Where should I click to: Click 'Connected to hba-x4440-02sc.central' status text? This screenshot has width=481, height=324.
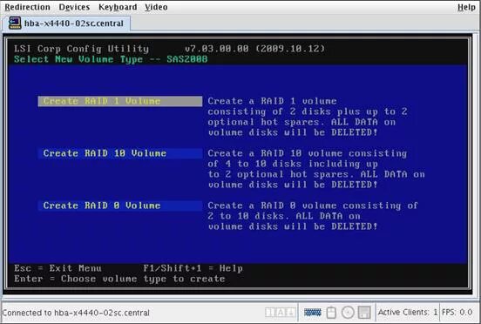(x=76, y=313)
